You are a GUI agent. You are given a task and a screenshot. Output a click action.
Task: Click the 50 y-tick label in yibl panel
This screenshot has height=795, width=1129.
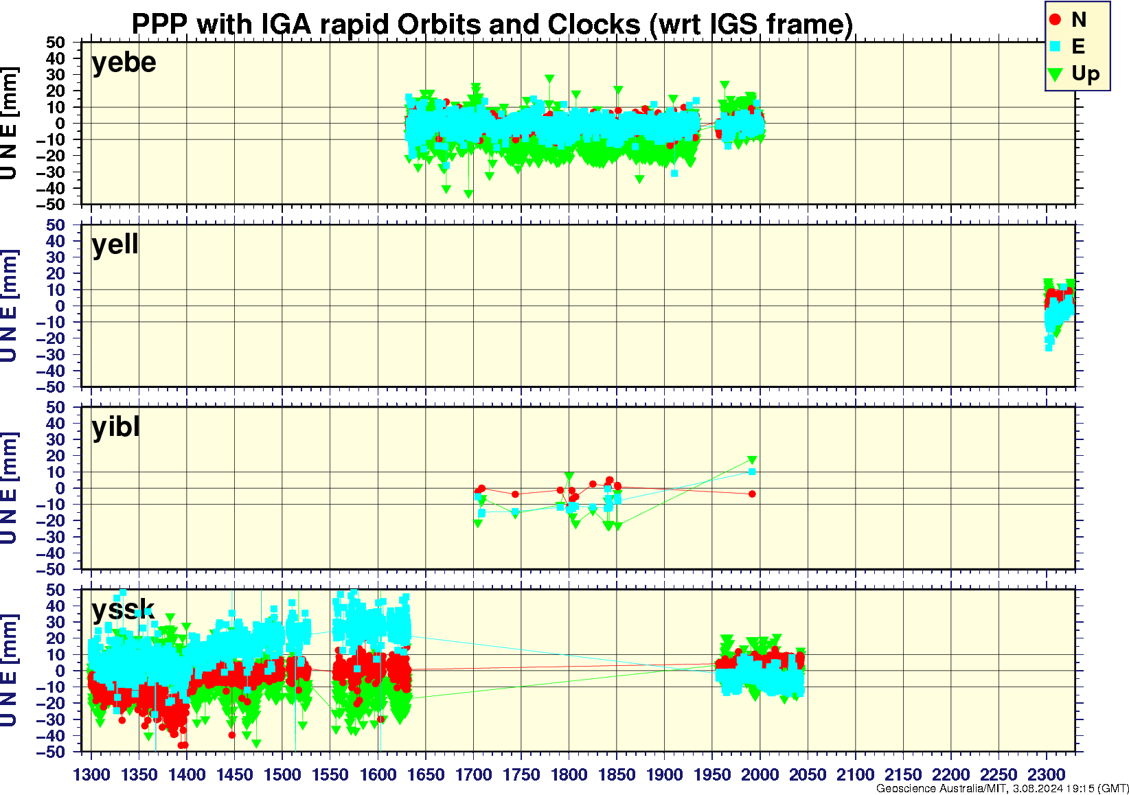pyautogui.click(x=56, y=407)
